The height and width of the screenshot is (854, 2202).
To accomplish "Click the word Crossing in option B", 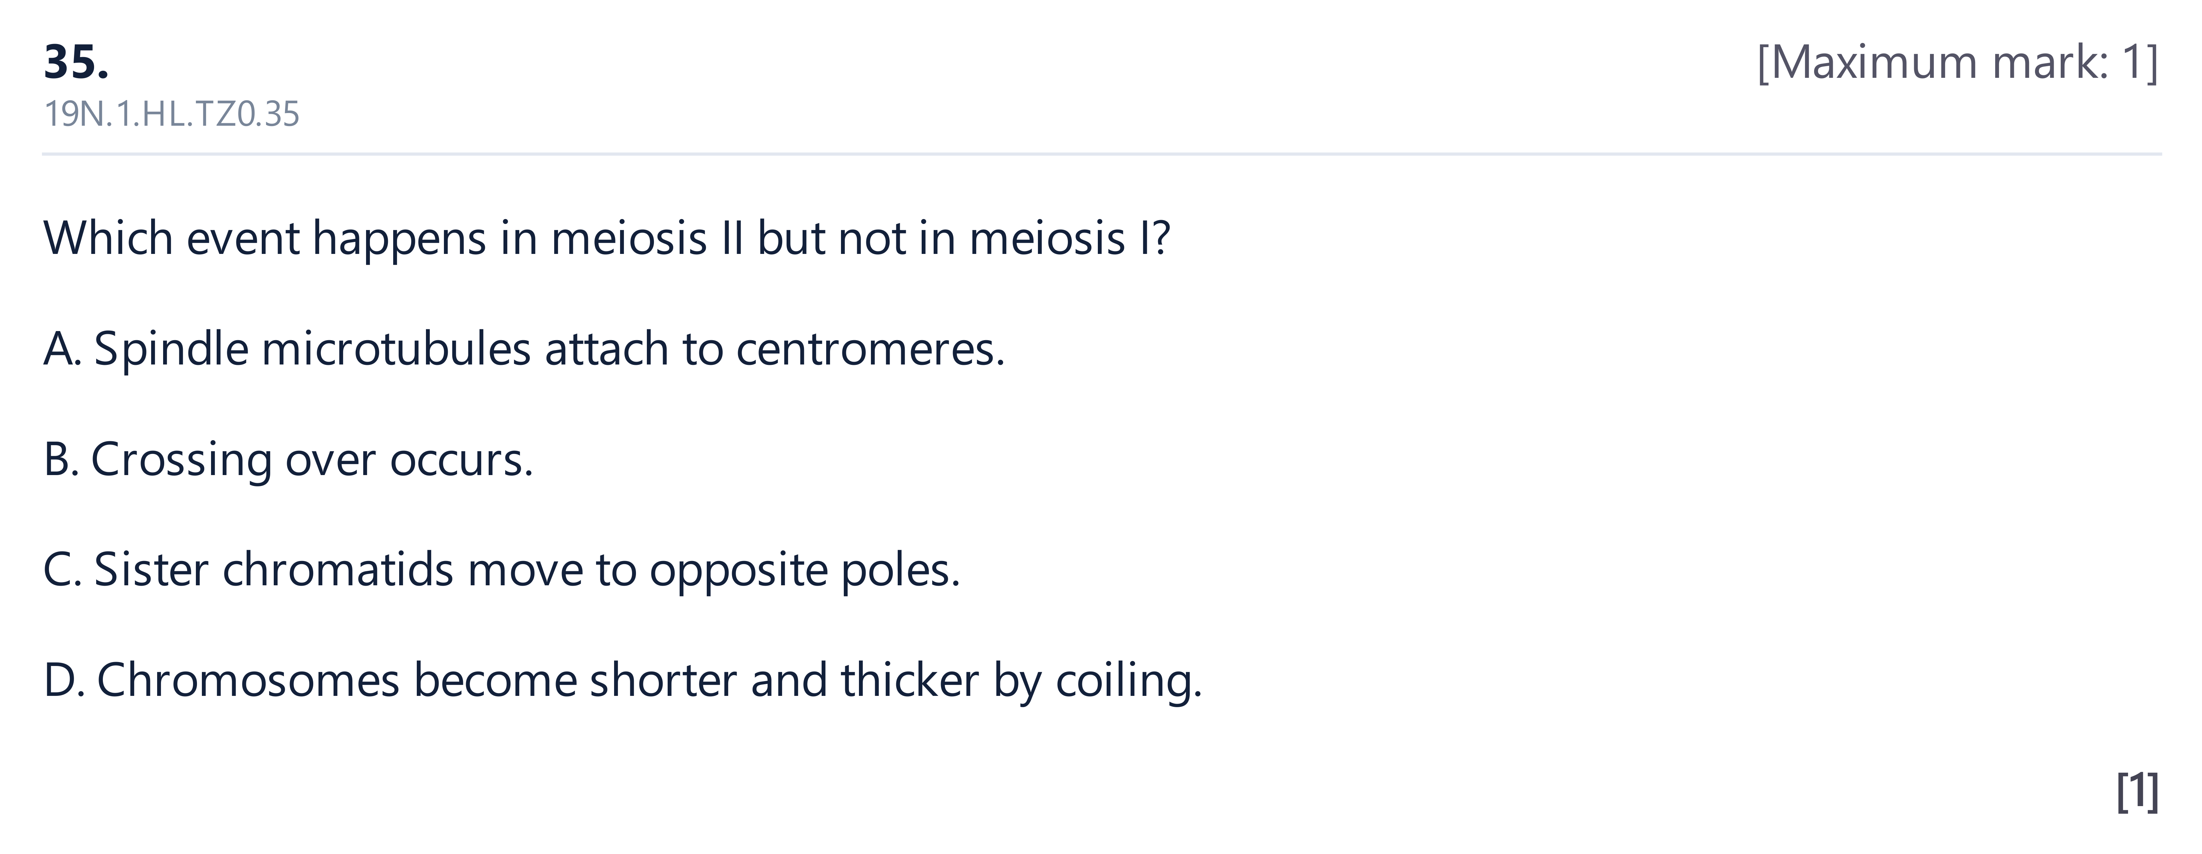I will click(181, 462).
